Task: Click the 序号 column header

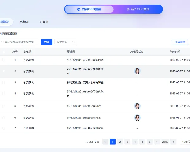Action: pyautogui.click(x=15, y=52)
